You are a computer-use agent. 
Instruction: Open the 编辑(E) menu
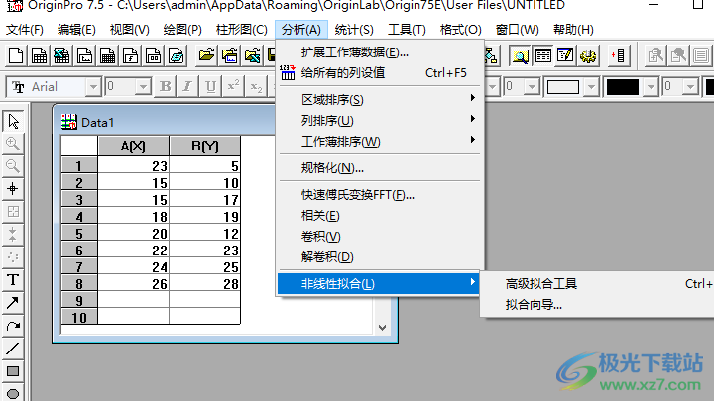76,30
